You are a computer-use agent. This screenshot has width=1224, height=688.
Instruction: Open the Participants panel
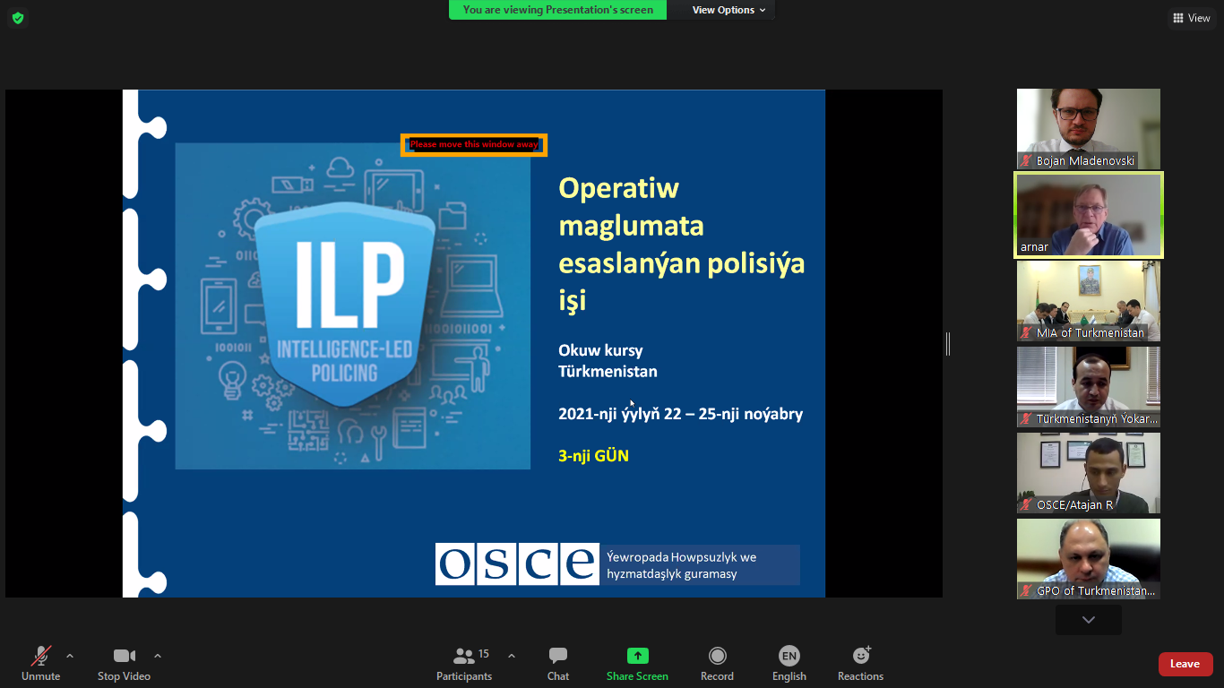click(464, 664)
